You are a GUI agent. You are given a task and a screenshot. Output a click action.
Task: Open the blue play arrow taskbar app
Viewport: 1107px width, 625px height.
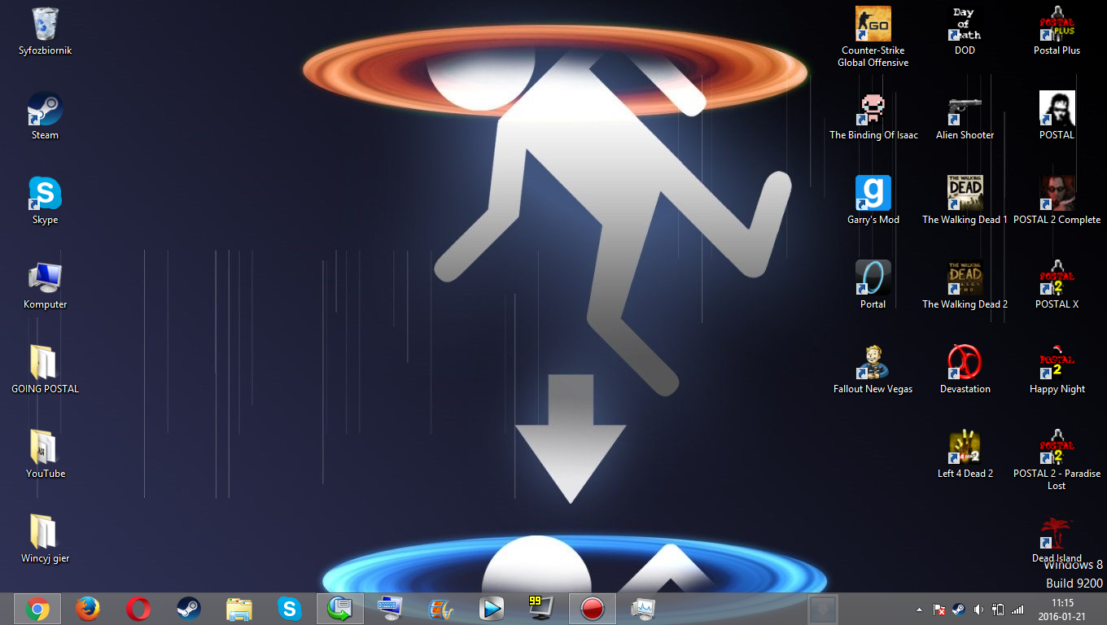pos(492,609)
